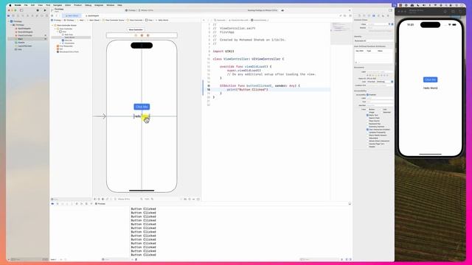Viewport: 472px width, 265px height.
Task: Select the File inspector tab icon
Action: [359, 15]
